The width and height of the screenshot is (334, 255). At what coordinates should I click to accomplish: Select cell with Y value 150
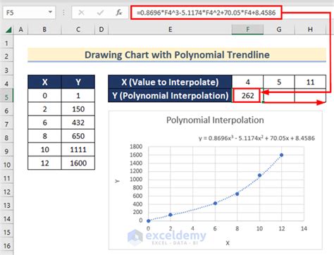point(78,109)
